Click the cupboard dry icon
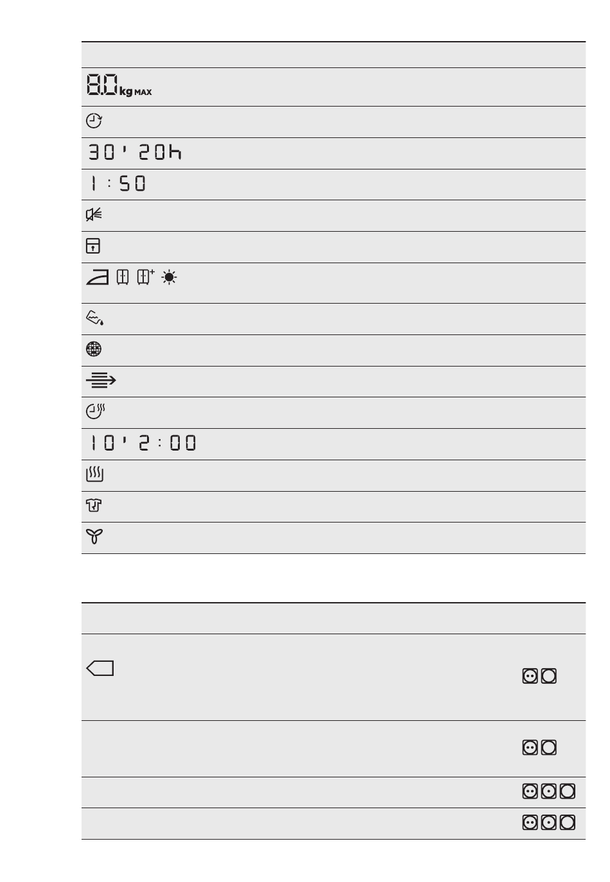The image size is (610, 882). pos(123,277)
